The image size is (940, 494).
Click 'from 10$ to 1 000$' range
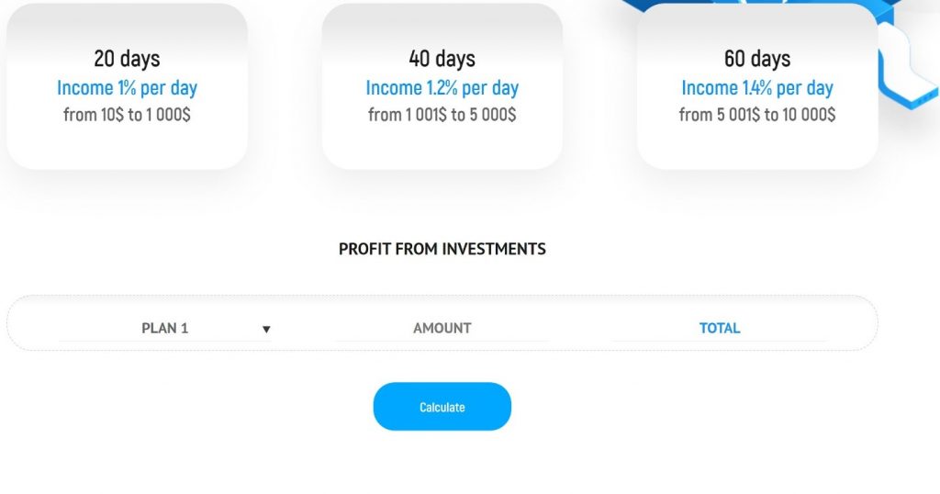pyautogui.click(x=127, y=115)
